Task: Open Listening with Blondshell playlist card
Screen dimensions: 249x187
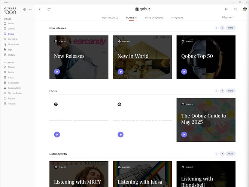Action: pos(206,174)
